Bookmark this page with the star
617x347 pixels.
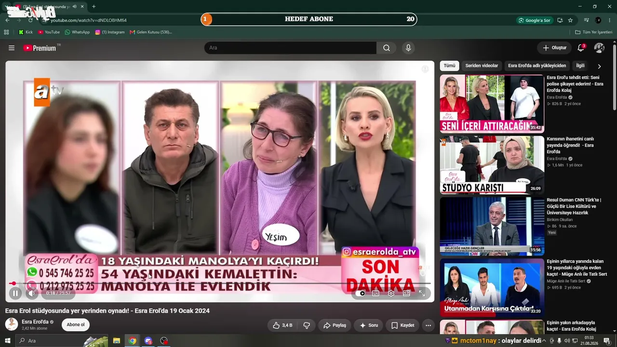[x=570, y=20]
